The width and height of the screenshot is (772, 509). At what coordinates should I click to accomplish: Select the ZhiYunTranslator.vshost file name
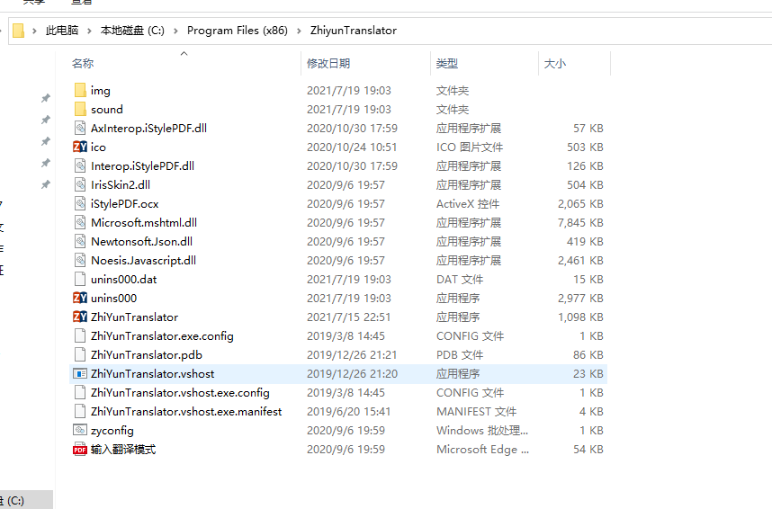tap(153, 373)
